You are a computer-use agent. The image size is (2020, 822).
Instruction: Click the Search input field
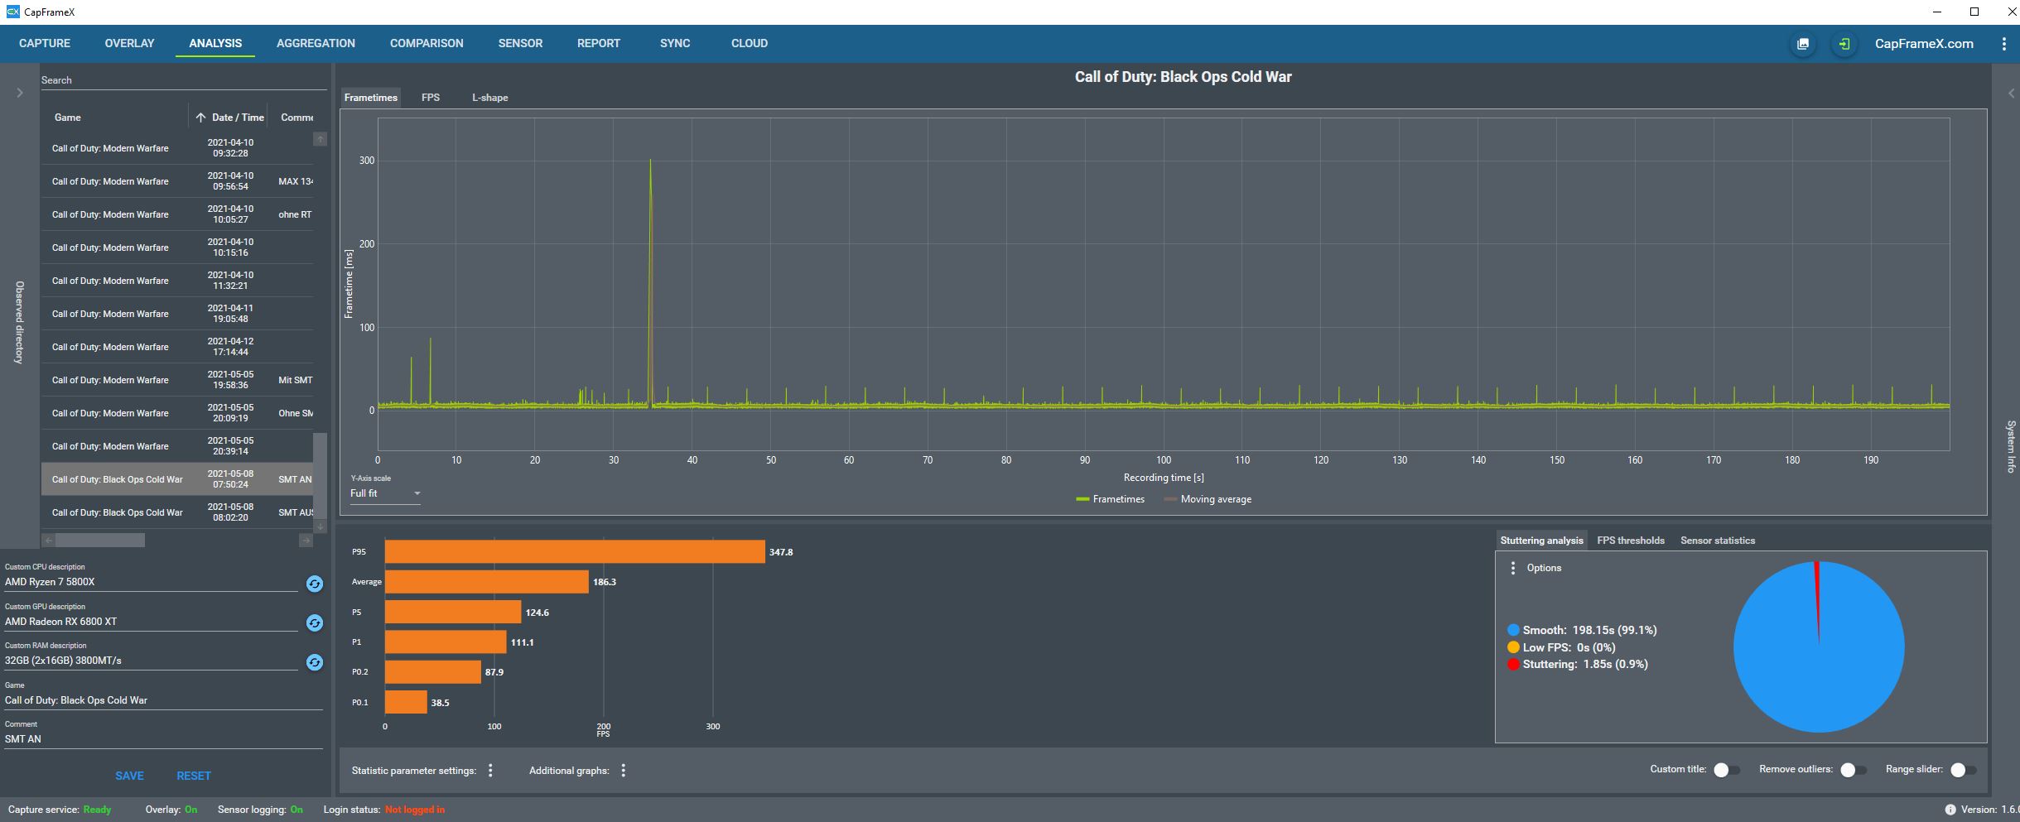click(184, 80)
